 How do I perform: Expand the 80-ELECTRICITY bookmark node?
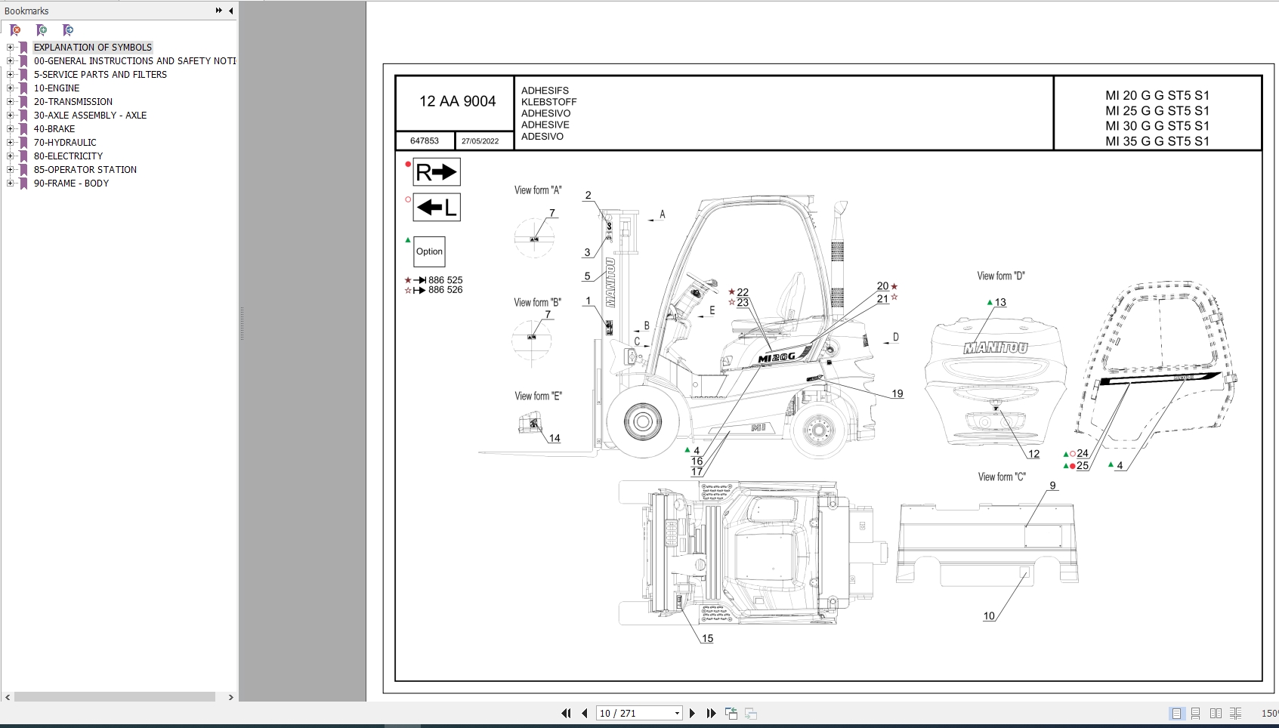11,156
